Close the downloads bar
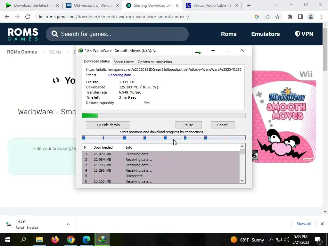Image resolution: width=328 pixels, height=246 pixels. (322, 224)
